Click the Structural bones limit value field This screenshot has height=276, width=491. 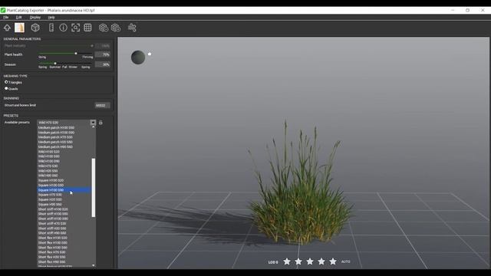(102, 106)
